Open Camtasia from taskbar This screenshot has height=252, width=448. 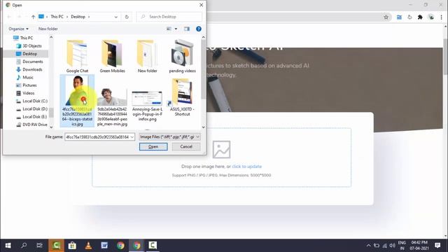pyautogui.click(x=56, y=246)
